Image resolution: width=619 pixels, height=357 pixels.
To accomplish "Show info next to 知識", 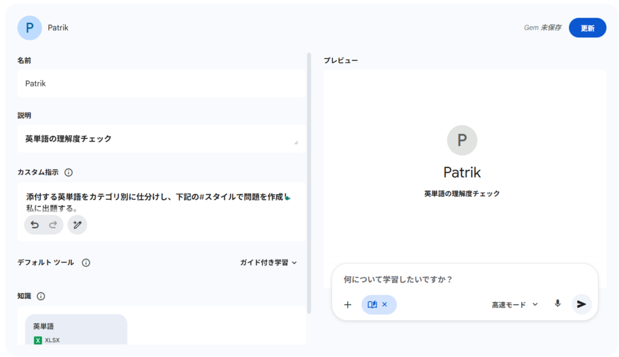I will [41, 296].
